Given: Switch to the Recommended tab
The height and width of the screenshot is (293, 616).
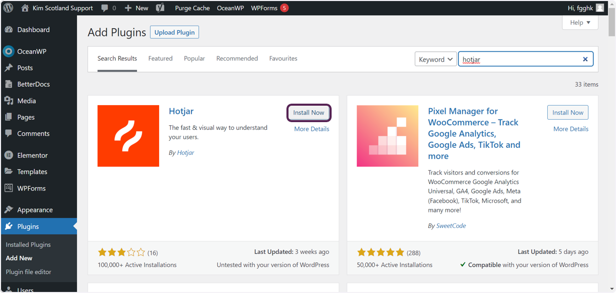Looking at the screenshot, I should click(237, 58).
